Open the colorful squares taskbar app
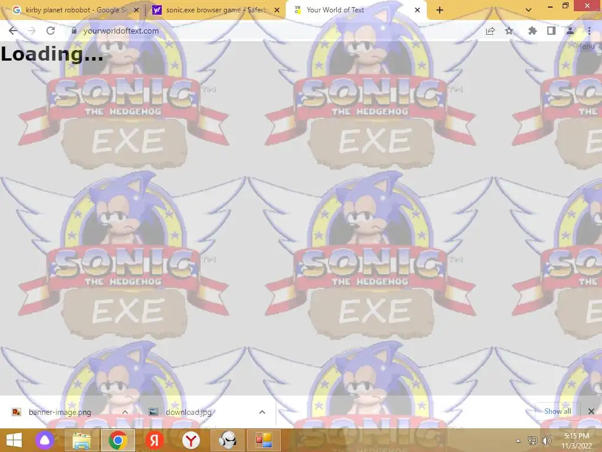 pos(264,440)
